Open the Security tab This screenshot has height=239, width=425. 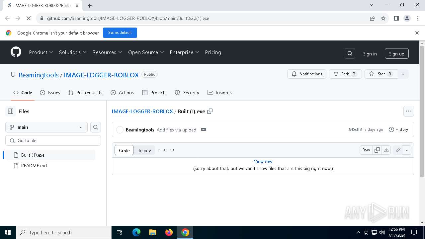coord(187,93)
